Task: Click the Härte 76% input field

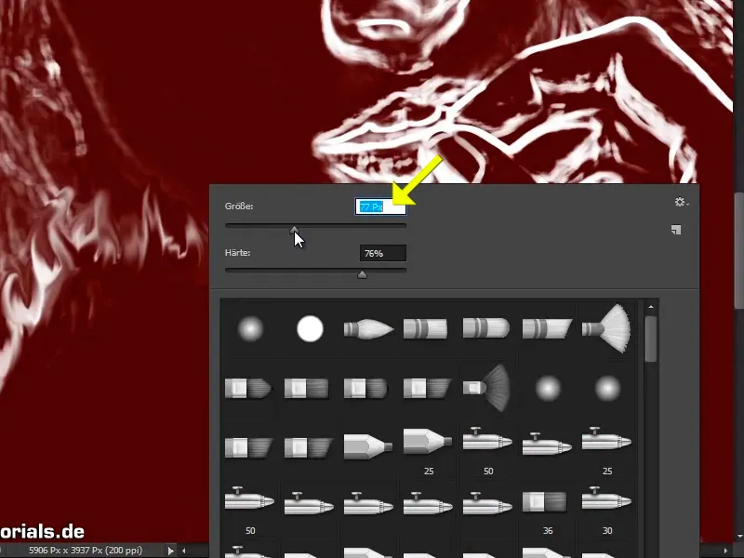Action: coord(383,253)
